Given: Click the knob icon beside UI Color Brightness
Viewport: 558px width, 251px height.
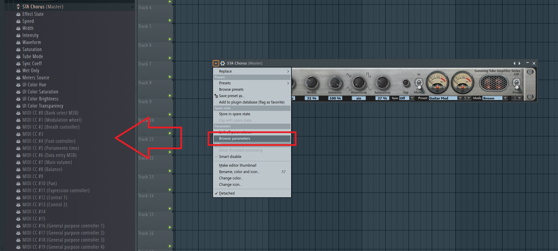Looking at the screenshot, I should [18, 99].
